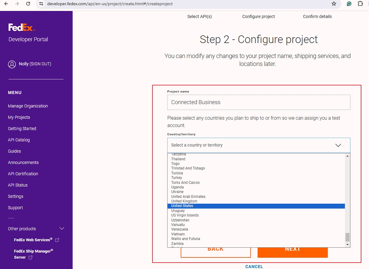Select Wallis and Futuna in the list
The height and width of the screenshot is (269, 369).
256,239
